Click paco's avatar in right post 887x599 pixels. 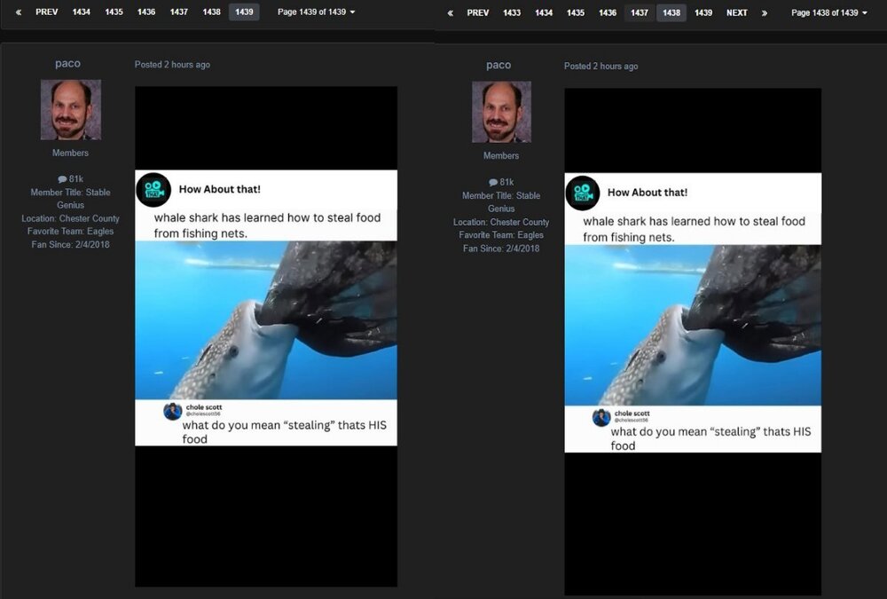(x=502, y=112)
